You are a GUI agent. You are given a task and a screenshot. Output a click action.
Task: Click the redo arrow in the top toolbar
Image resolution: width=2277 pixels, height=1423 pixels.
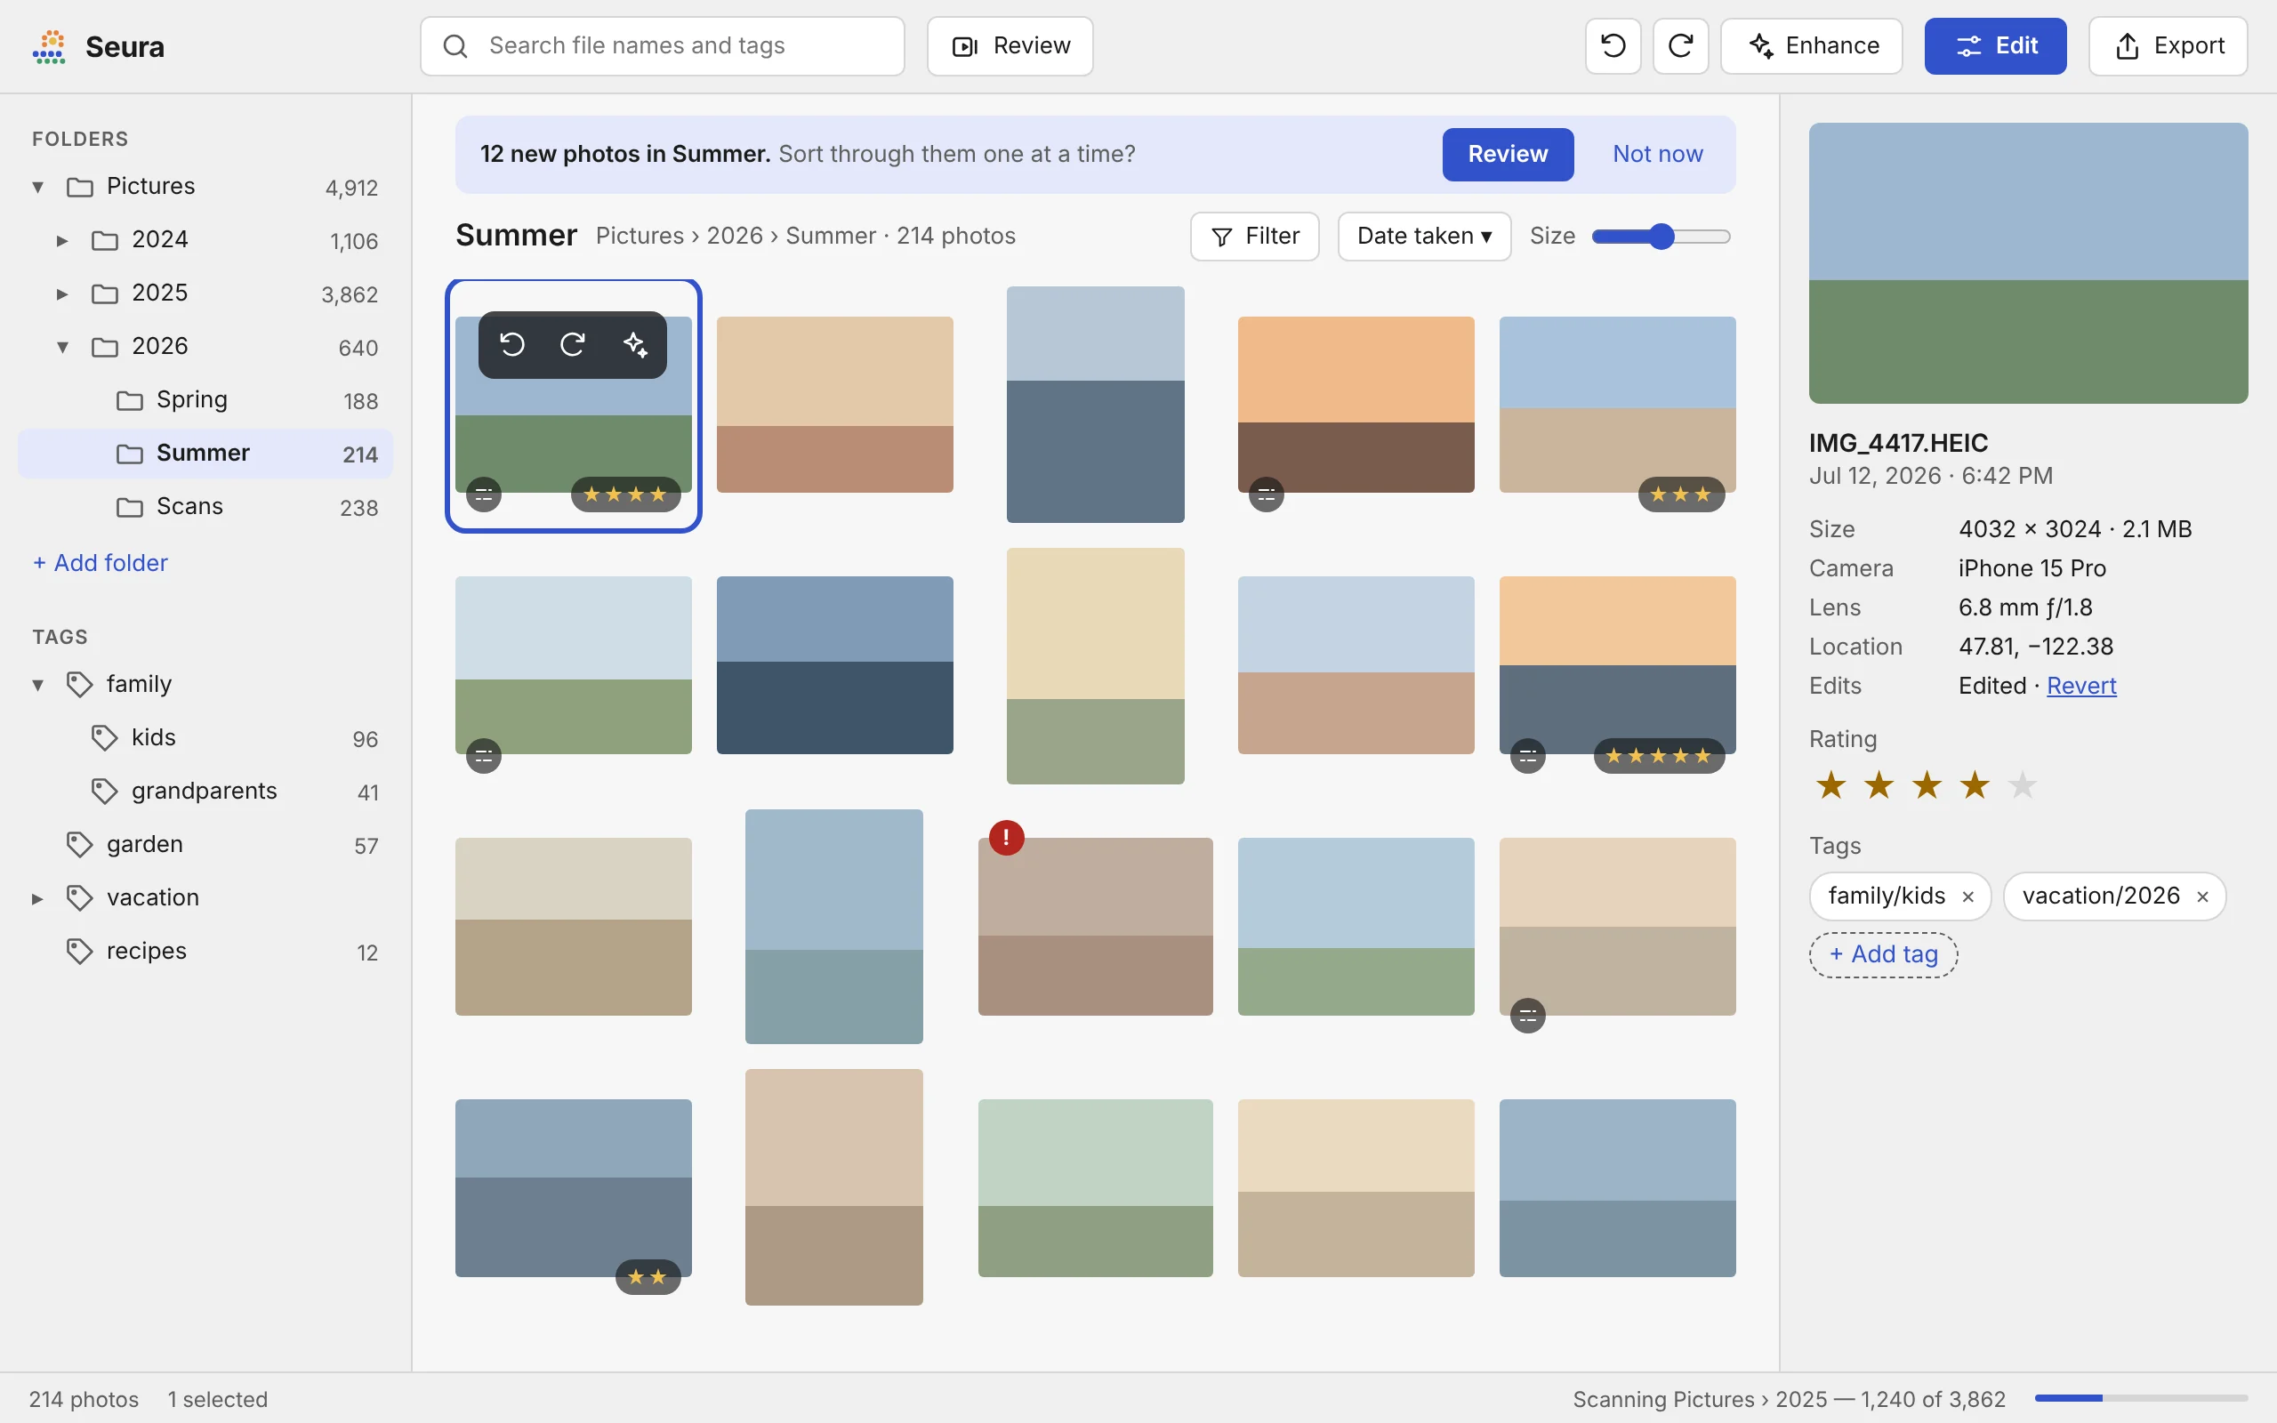[1680, 45]
